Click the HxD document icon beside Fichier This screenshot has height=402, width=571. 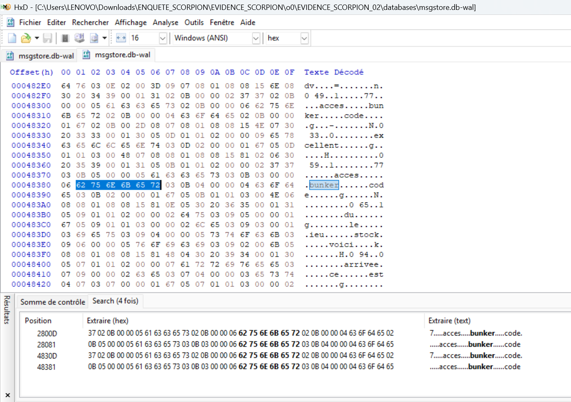coord(11,22)
